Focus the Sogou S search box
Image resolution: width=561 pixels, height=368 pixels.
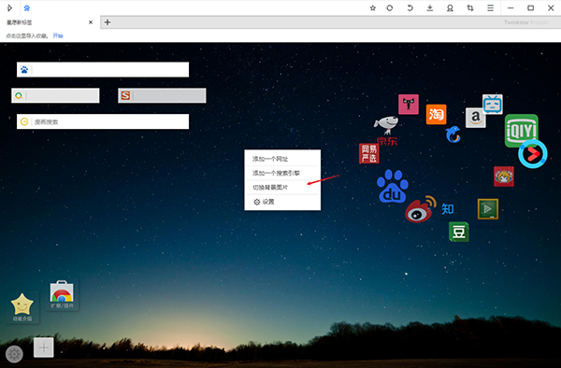162,96
